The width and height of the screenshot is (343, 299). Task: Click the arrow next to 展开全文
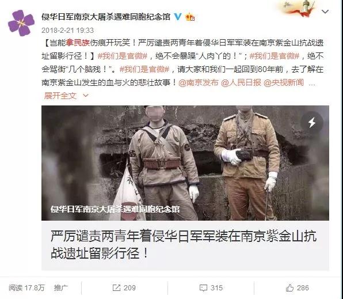coord(86,96)
